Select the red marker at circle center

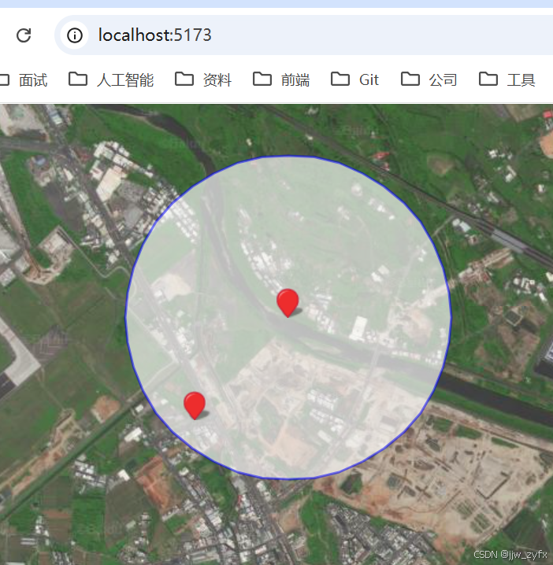288,303
